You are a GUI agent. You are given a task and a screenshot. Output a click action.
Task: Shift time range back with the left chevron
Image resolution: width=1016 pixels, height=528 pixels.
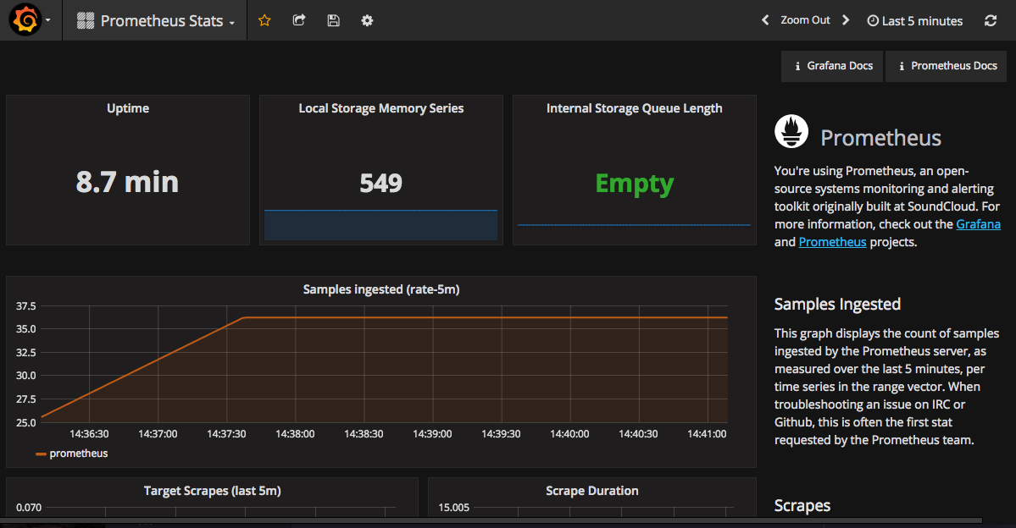765,19
